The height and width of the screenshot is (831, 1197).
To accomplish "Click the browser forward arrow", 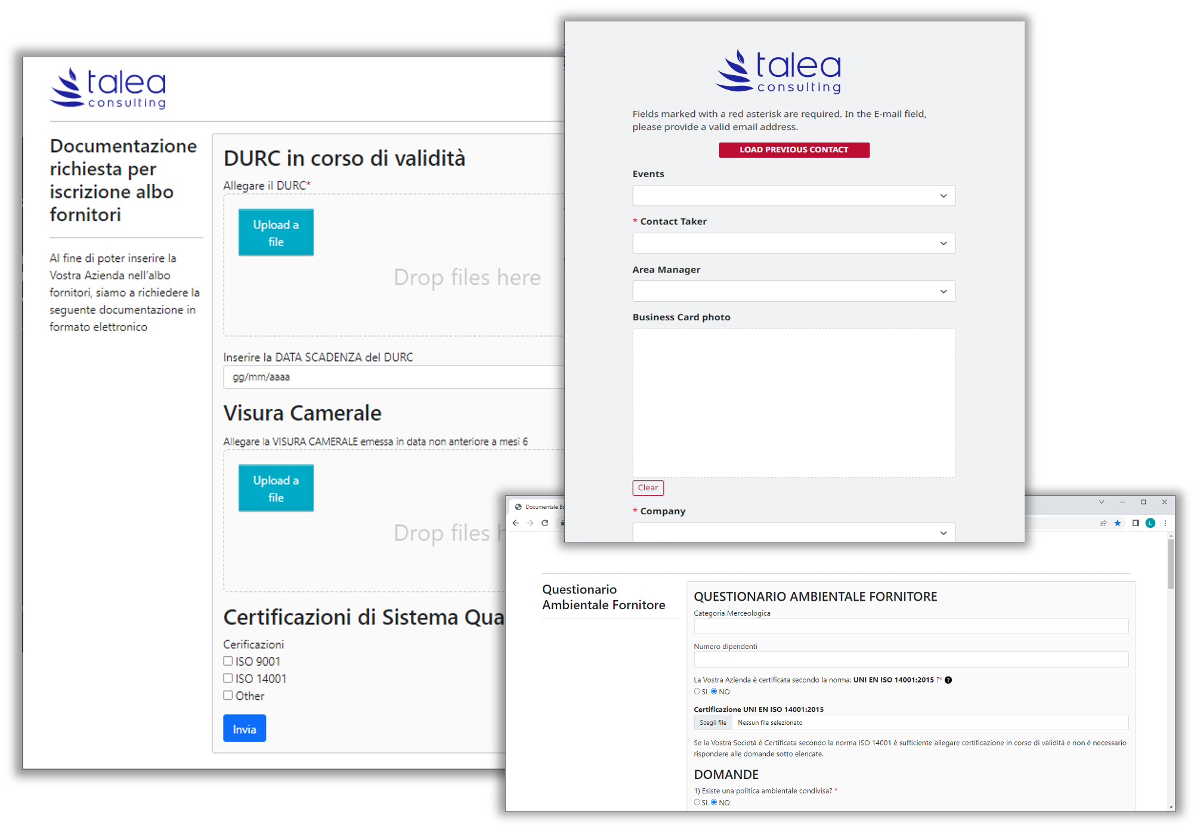I will [x=530, y=523].
